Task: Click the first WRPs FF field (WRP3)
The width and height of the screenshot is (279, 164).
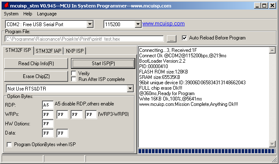Action: [x=48, y=114]
